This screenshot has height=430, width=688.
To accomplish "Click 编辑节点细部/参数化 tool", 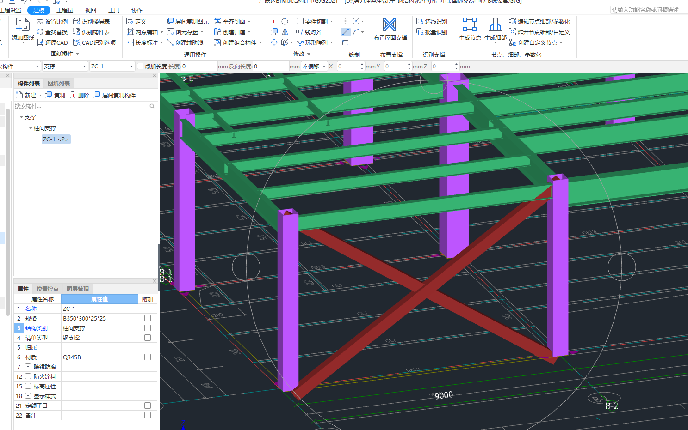I will (539, 21).
